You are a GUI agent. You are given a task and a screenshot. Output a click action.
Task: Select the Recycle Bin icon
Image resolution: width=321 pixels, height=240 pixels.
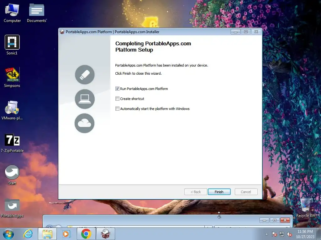(x=305, y=207)
